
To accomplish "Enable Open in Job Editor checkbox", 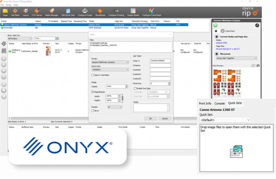I will pyautogui.click(x=92, y=75).
